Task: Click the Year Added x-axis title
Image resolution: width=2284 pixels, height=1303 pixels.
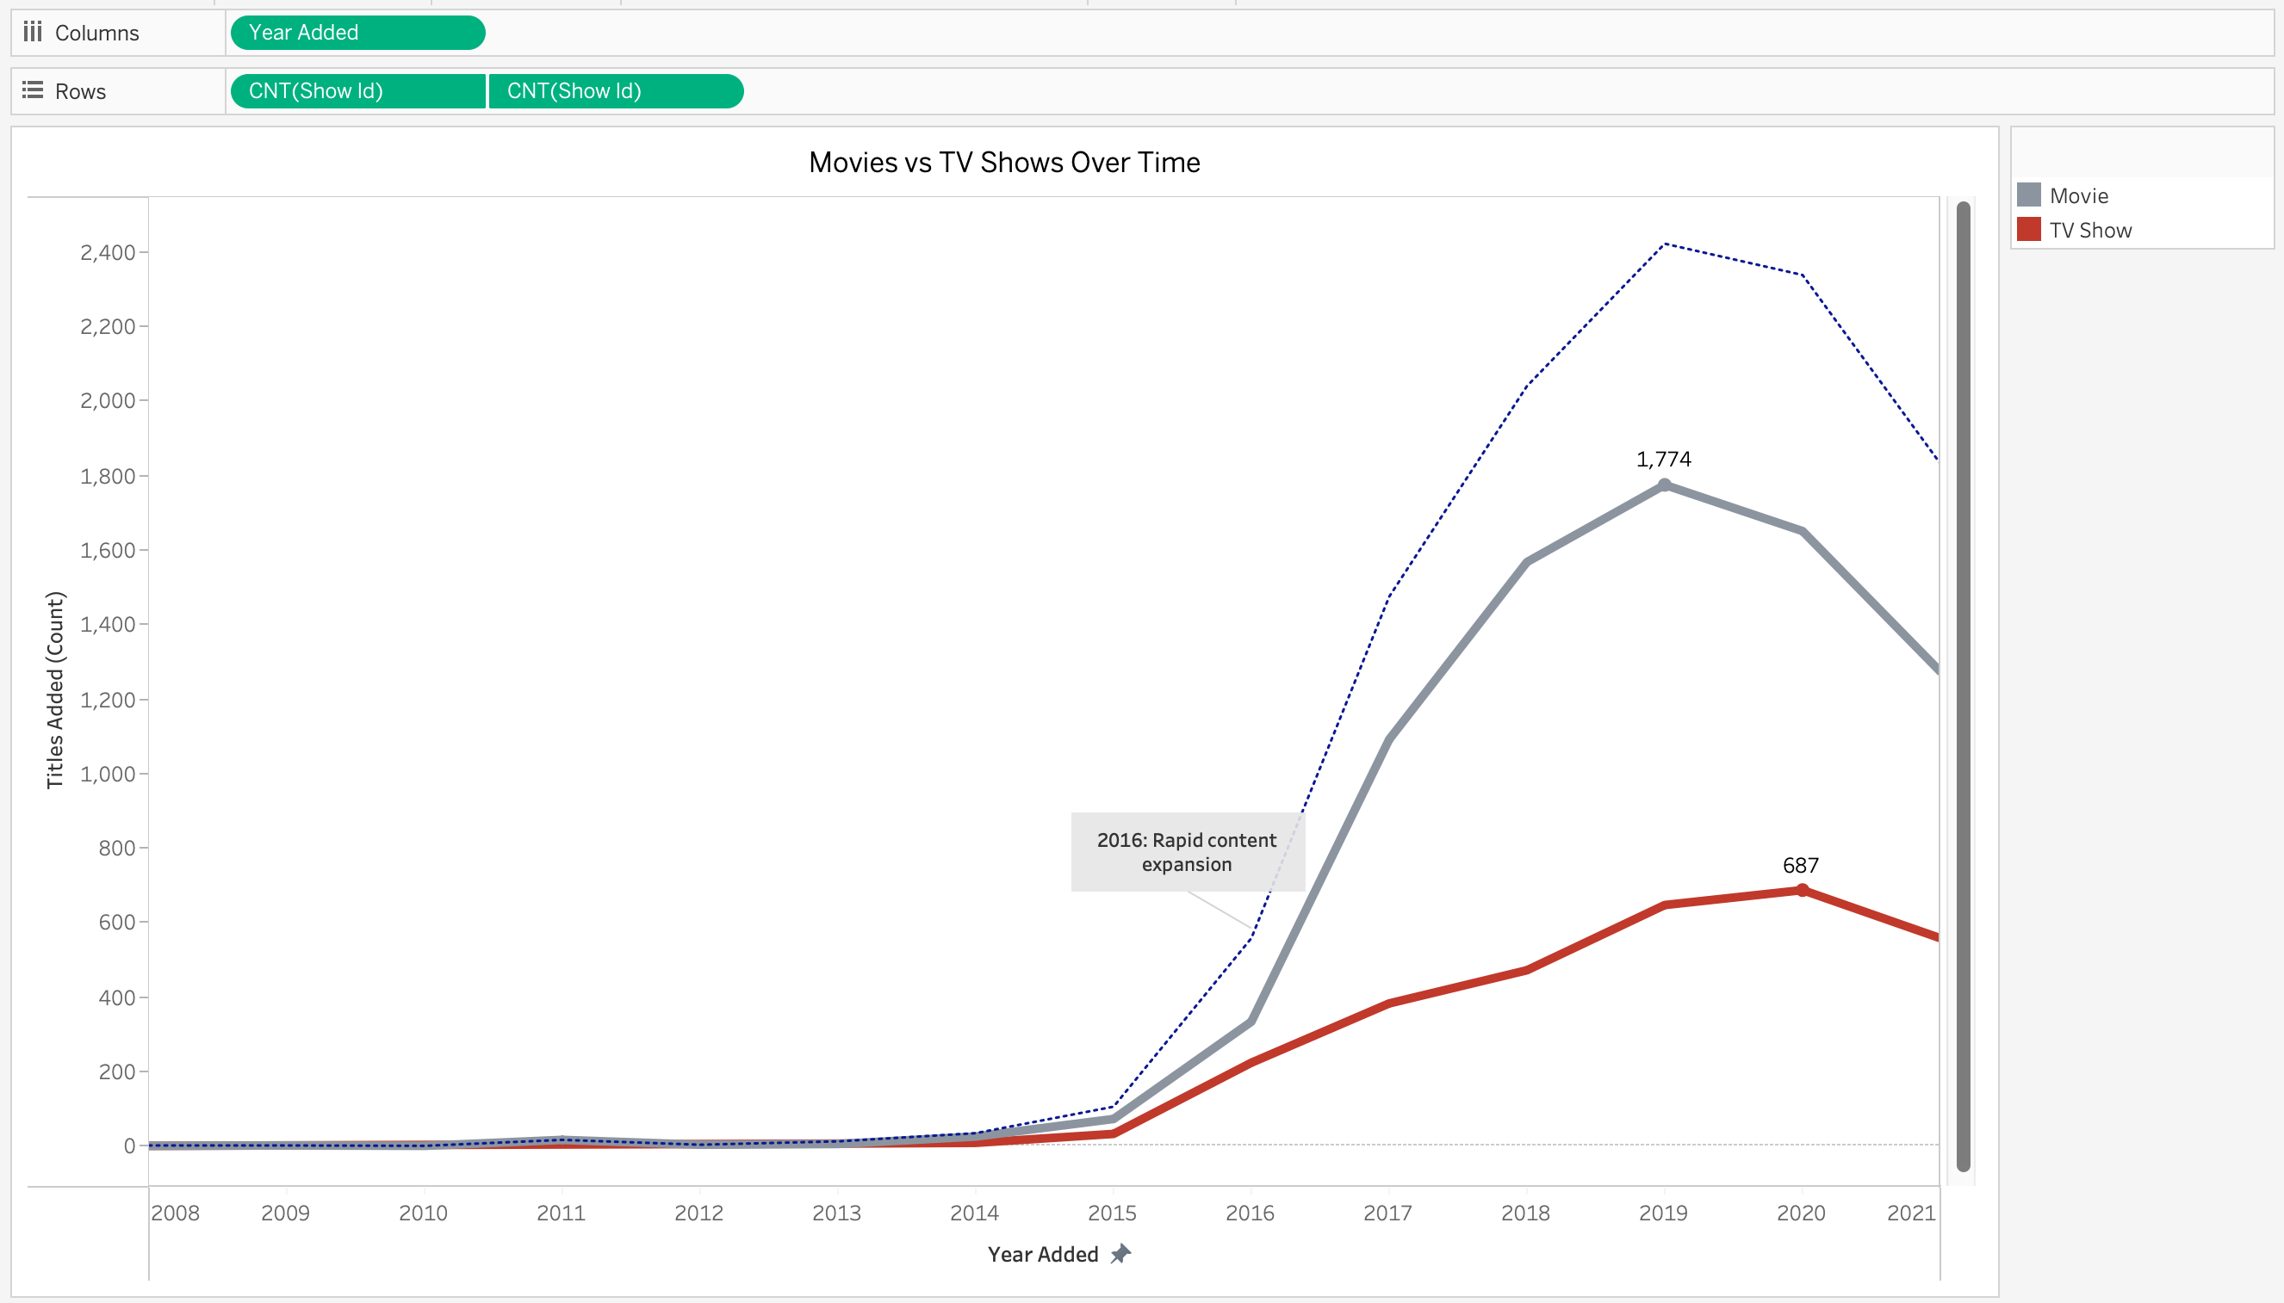Action: [x=1043, y=1255]
